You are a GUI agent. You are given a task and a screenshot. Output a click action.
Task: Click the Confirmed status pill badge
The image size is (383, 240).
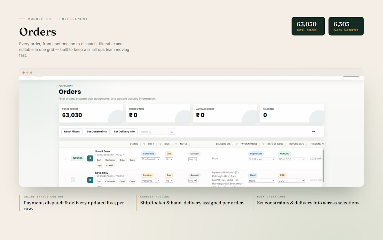tap(149, 153)
